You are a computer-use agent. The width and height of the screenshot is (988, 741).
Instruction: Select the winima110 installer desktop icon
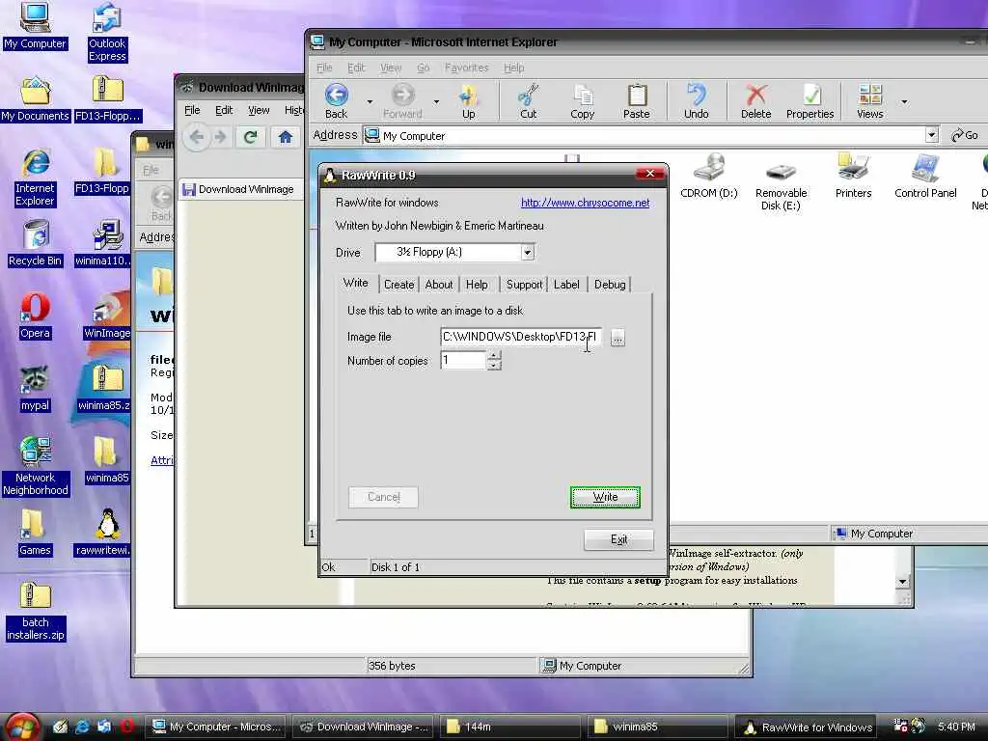(x=104, y=243)
